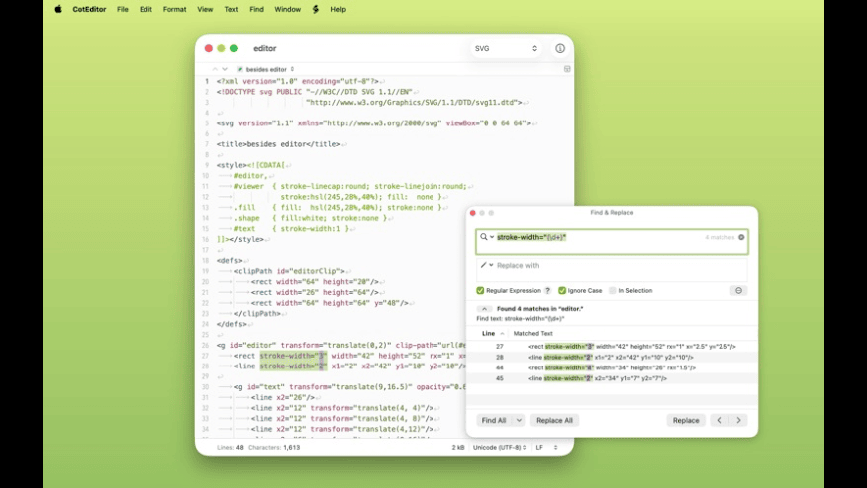867x488 pixels.
Task: Find previous match arrow button
Action: [x=719, y=420]
